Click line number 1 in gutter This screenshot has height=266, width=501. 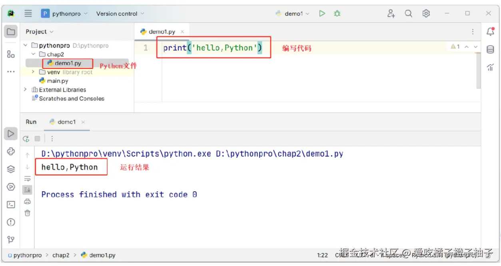[146, 48]
